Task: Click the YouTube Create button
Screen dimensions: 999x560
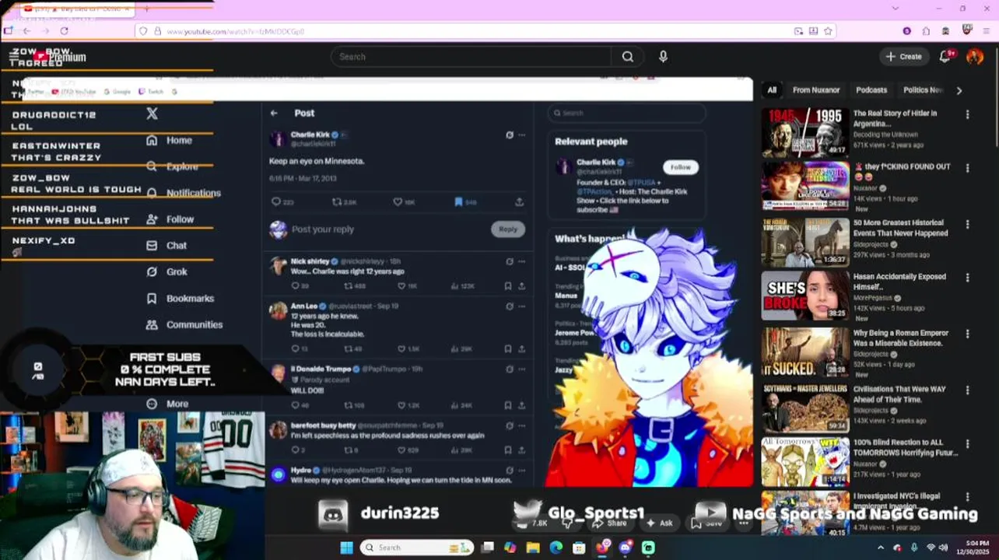Action: [x=904, y=56]
